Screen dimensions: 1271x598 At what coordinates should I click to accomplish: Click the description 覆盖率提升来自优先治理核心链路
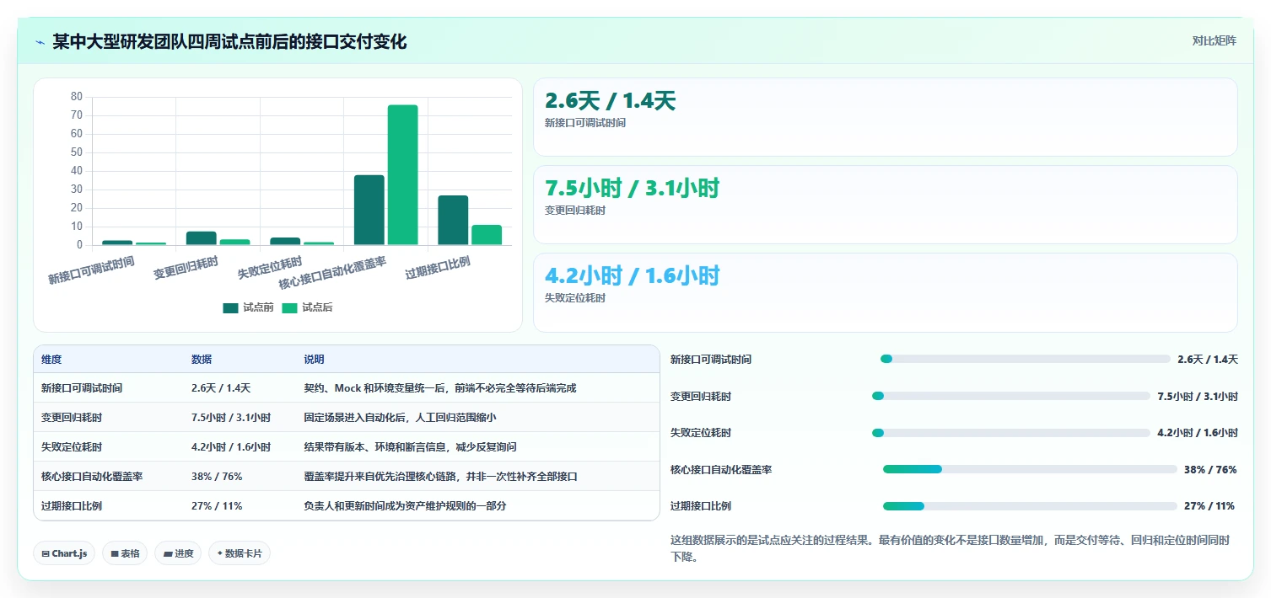click(x=441, y=477)
